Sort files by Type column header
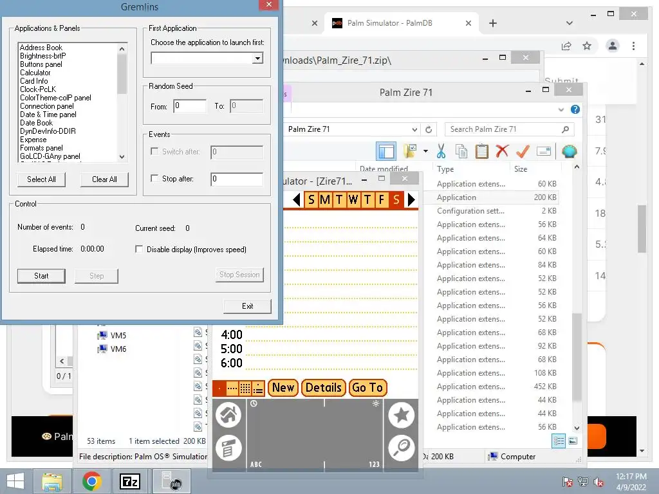Screen dimensions: 659x494 [445, 169]
